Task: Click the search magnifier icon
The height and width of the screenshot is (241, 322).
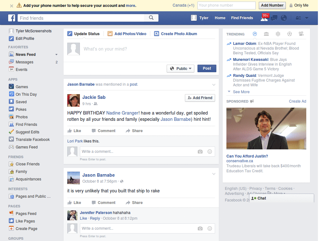Action: 151,18
